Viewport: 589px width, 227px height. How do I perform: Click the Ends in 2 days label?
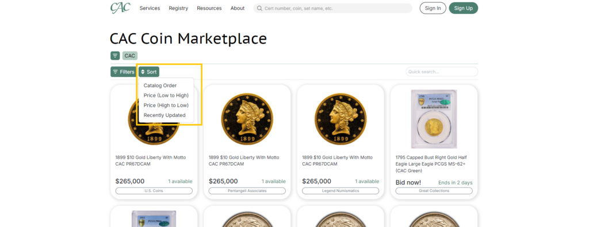[x=456, y=183]
